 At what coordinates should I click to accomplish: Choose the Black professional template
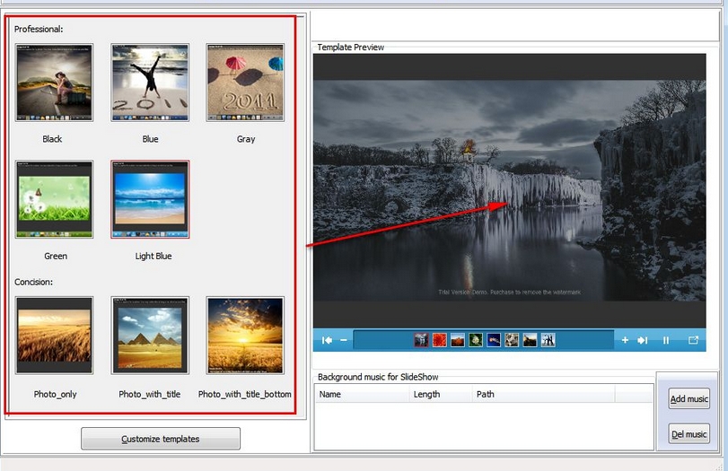coord(54,83)
